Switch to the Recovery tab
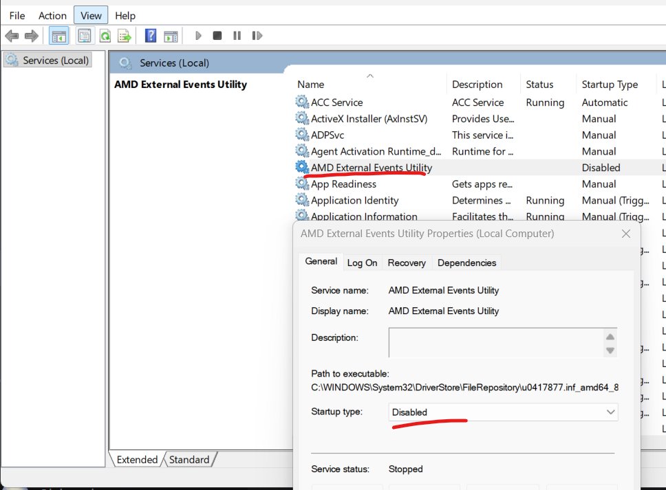Image resolution: width=666 pixels, height=490 pixels. coord(407,263)
